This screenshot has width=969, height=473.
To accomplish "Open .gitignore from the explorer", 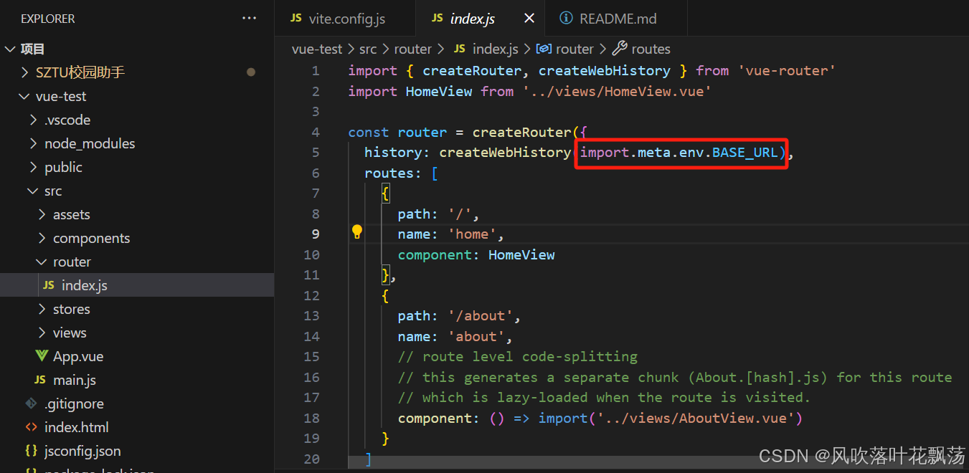I will (x=74, y=403).
